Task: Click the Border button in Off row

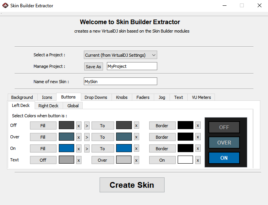Action: pyautogui.click(x=162, y=126)
